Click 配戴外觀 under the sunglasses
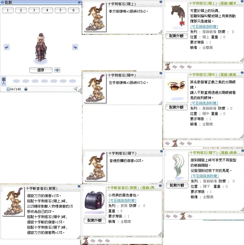The width and height of the screenshot is (244, 245). [x=176, y=107]
